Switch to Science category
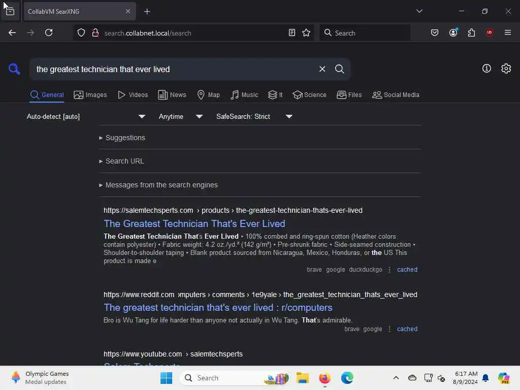 coord(309,95)
